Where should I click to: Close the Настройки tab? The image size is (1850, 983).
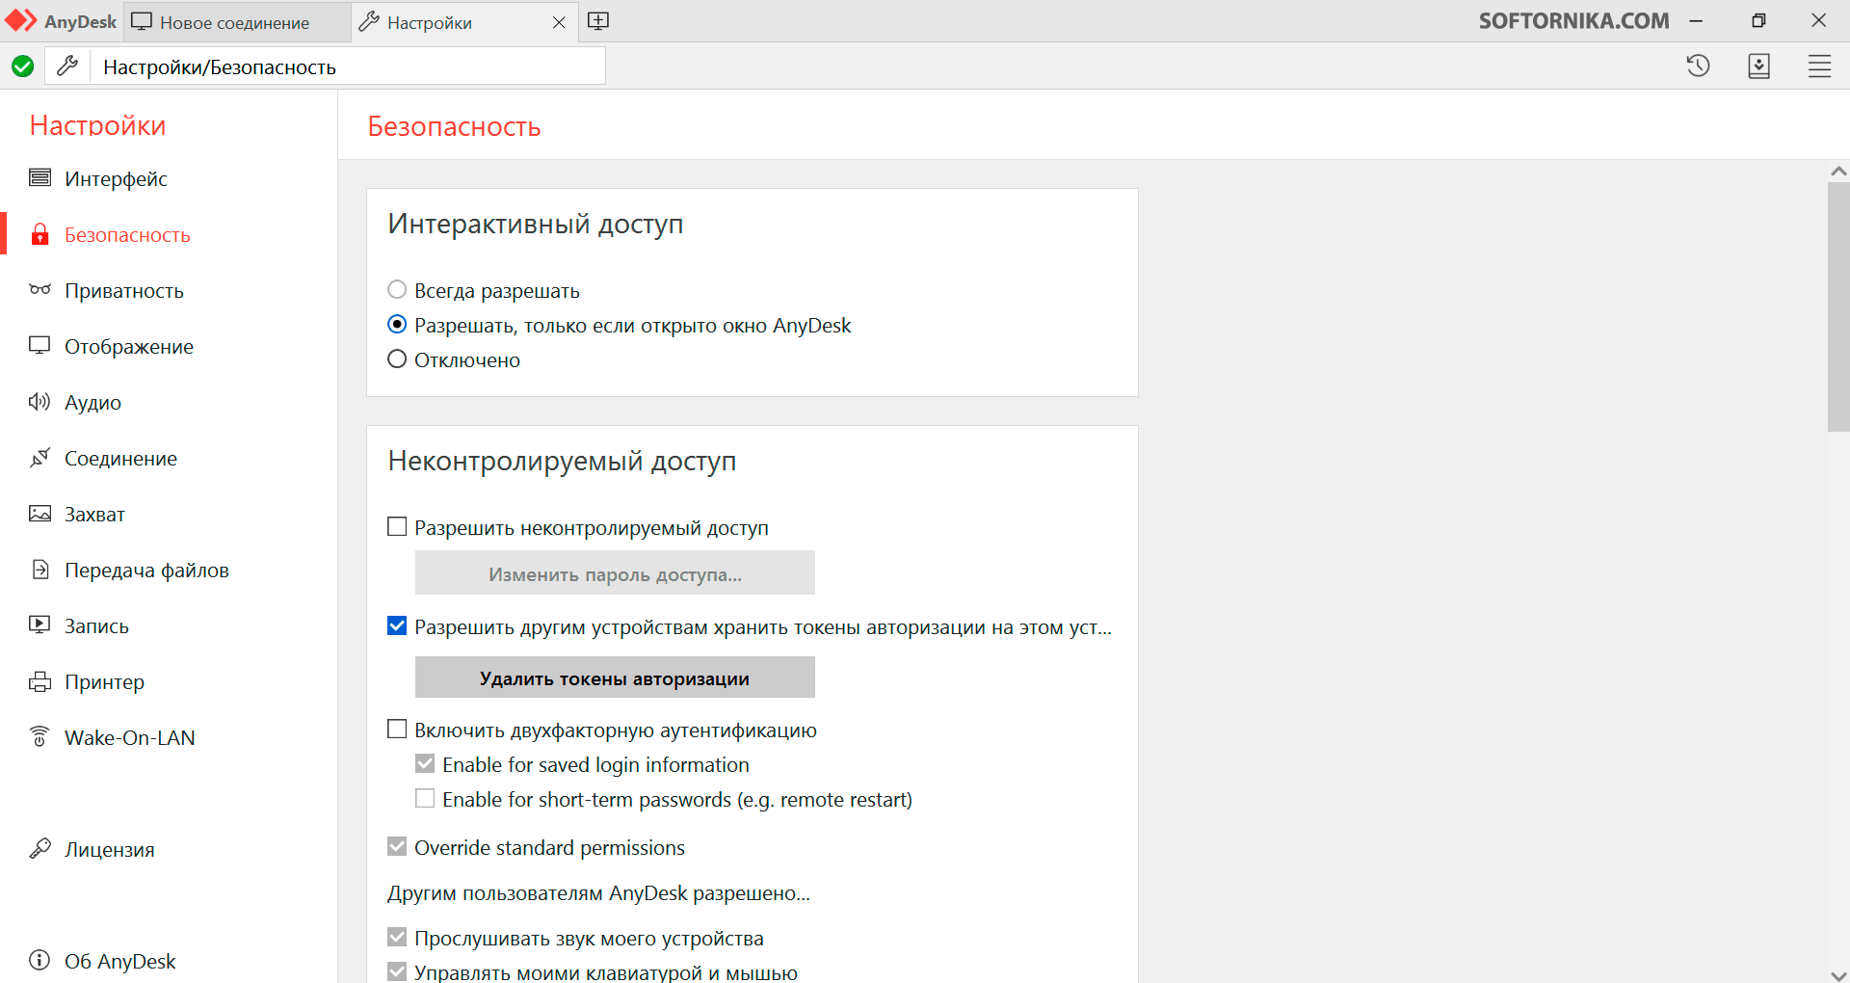point(559,22)
